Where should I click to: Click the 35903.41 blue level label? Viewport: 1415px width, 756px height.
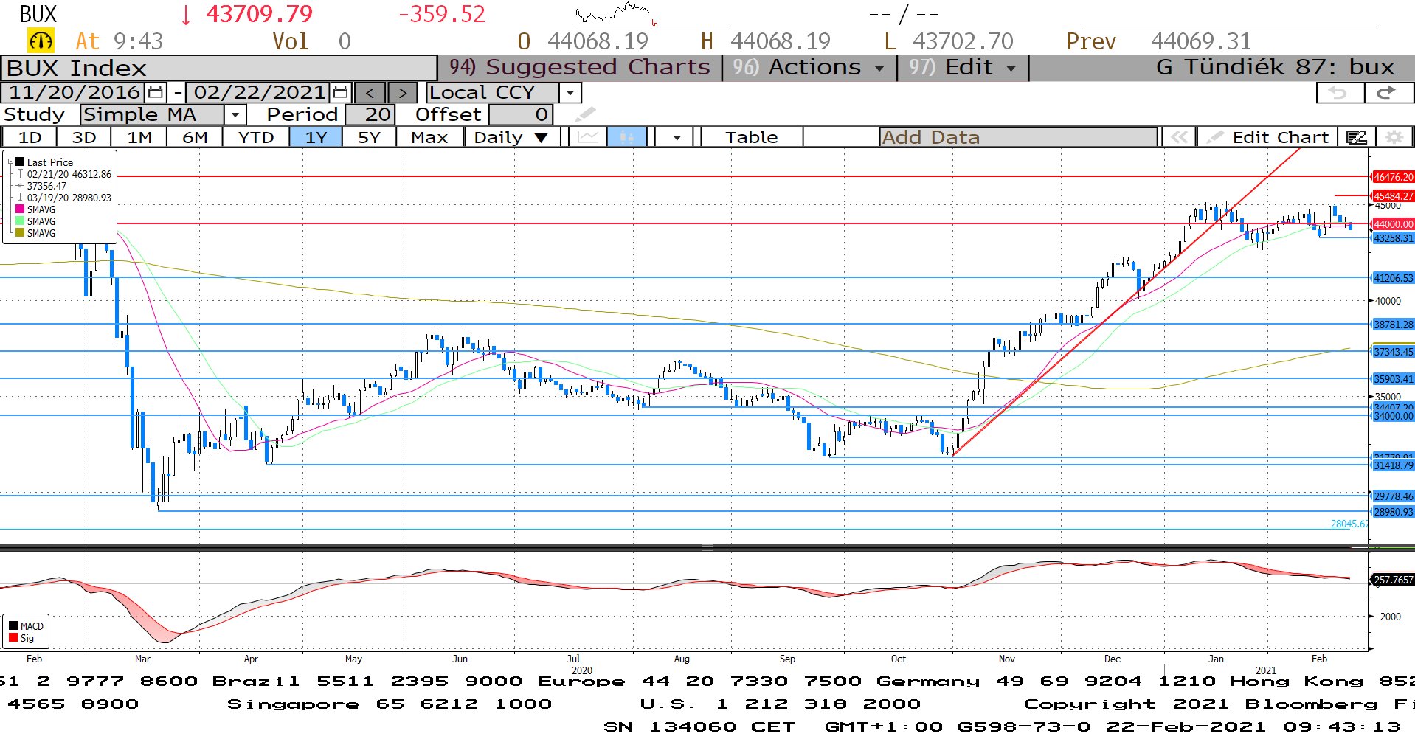(x=1393, y=379)
